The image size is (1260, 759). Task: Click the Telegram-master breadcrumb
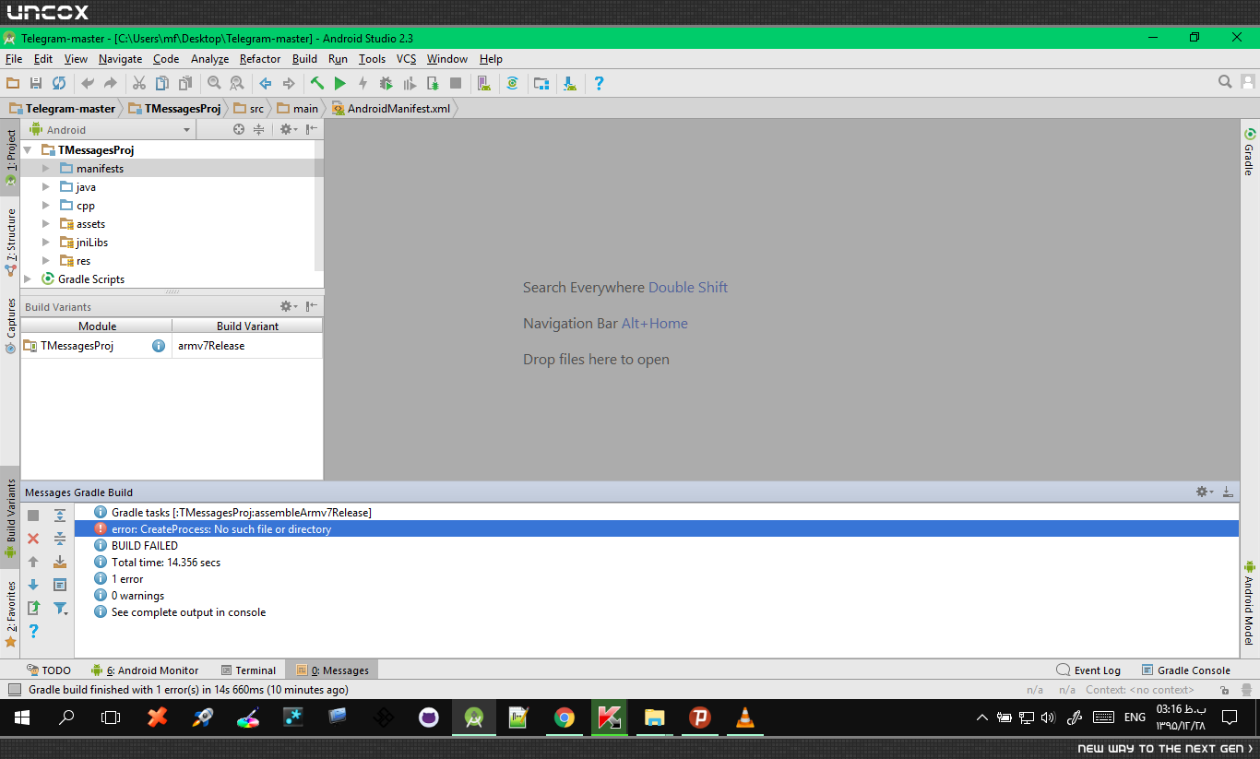click(62, 109)
